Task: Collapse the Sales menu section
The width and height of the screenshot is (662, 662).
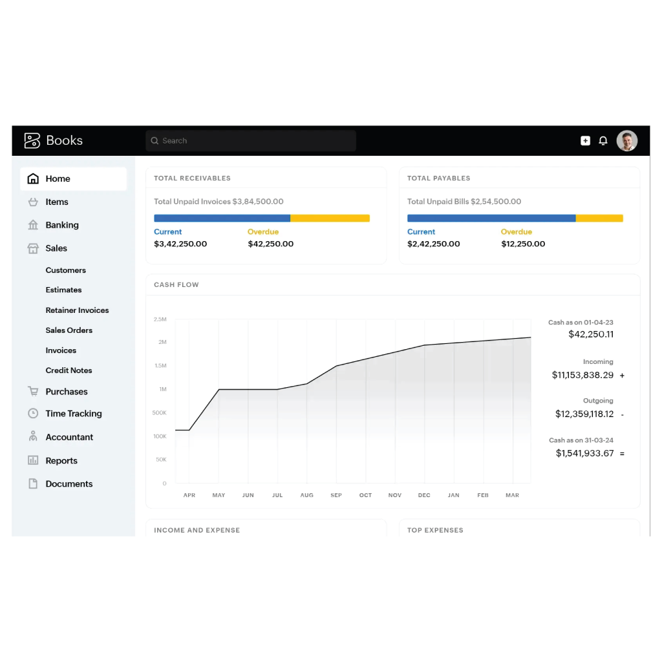Action: click(x=56, y=248)
